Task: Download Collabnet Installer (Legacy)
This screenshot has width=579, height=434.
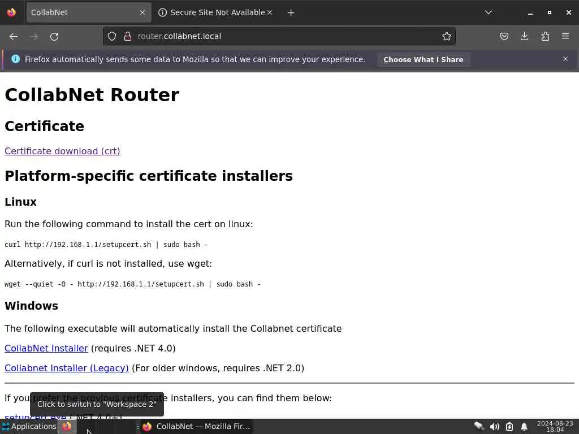Action: (67, 368)
